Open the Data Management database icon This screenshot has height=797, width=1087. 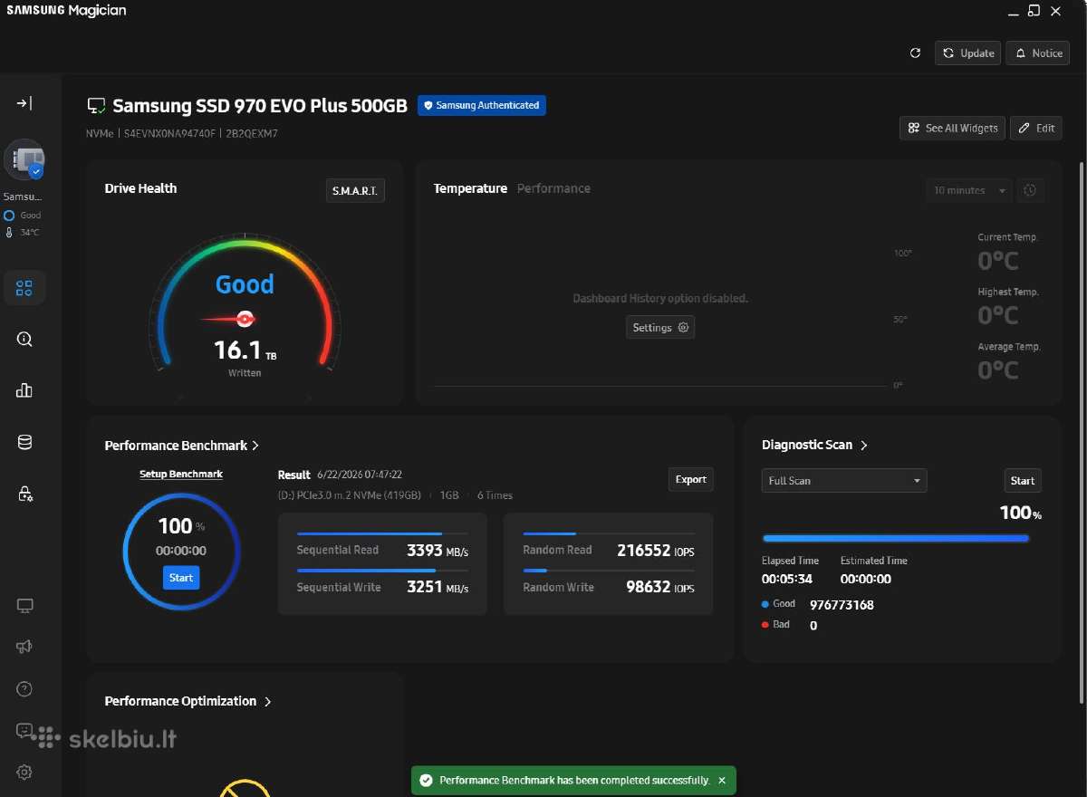pyautogui.click(x=24, y=442)
